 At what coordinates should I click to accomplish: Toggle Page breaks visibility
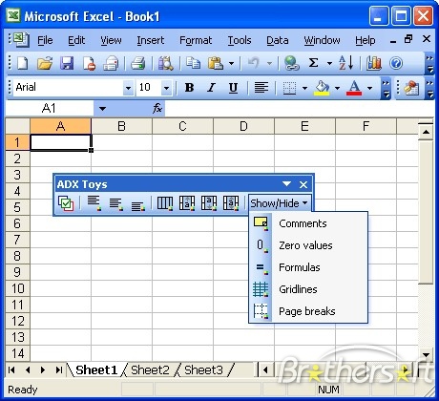pos(308,311)
